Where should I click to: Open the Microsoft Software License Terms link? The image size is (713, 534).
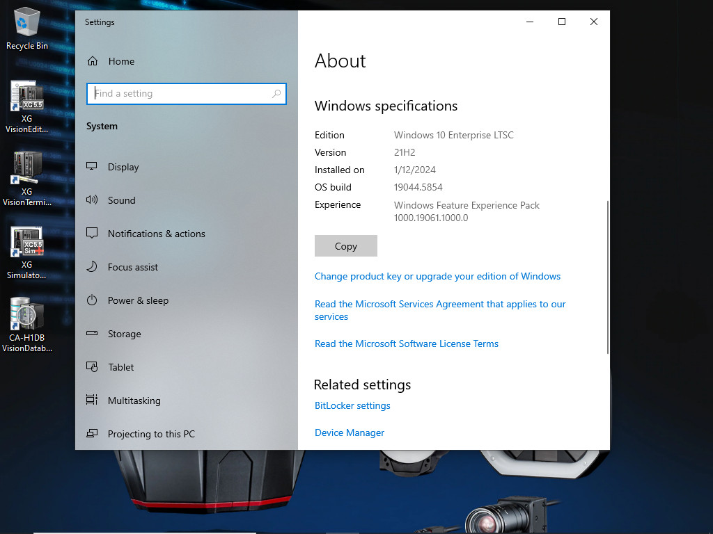coord(407,343)
